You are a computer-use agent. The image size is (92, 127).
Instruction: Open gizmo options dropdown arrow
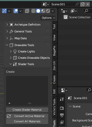pos(9,11)
